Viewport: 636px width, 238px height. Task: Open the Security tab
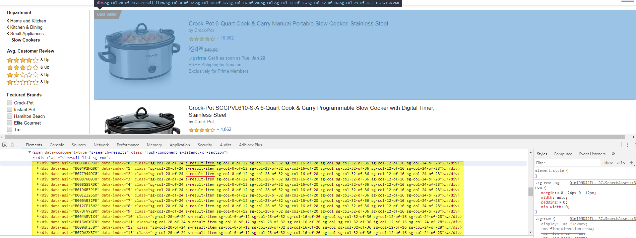pyautogui.click(x=205, y=145)
